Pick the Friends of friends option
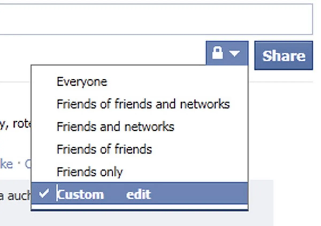Image resolution: width=321 pixels, height=226 pixels. coord(104,149)
